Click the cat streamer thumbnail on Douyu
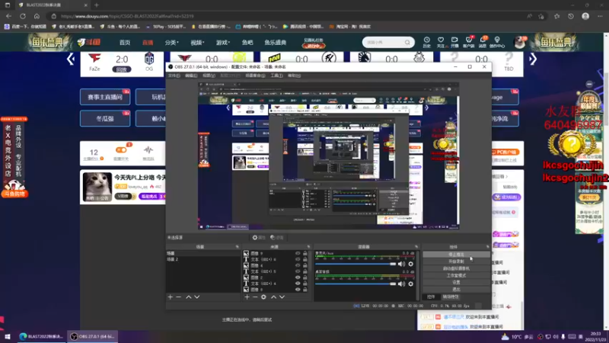Image resolution: width=609 pixels, height=343 pixels. pyautogui.click(x=97, y=187)
